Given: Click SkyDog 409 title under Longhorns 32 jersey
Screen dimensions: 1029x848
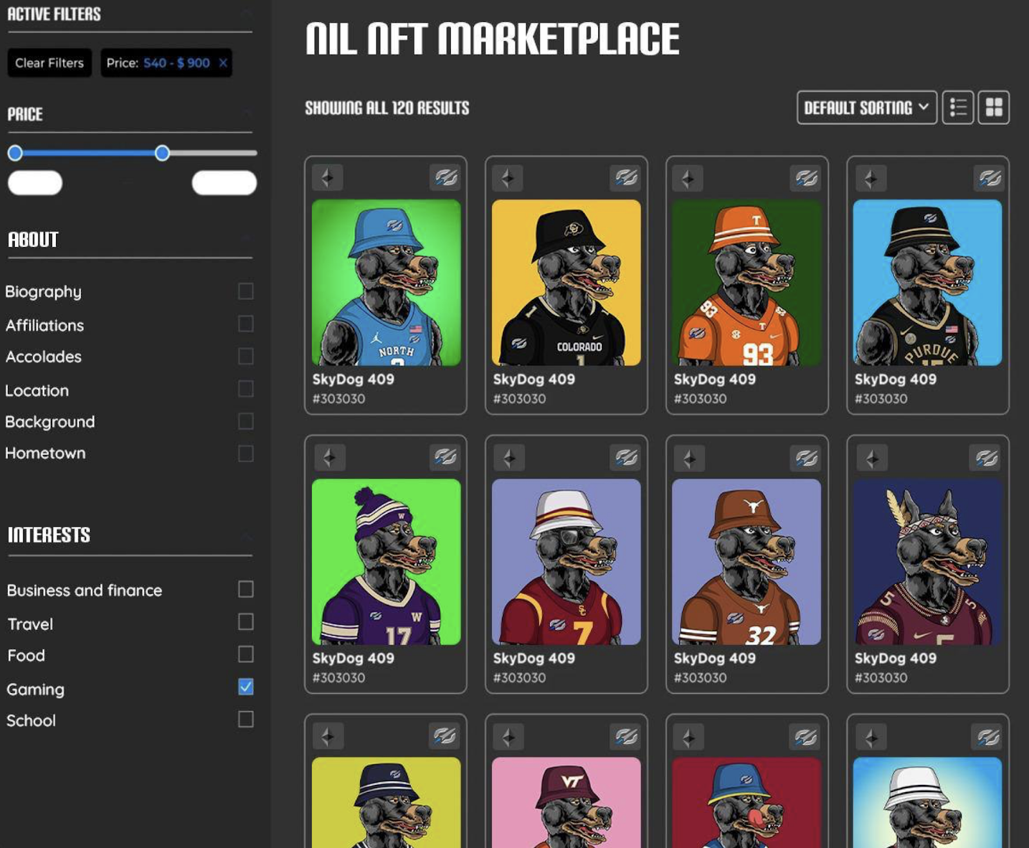Looking at the screenshot, I should click(x=715, y=658).
